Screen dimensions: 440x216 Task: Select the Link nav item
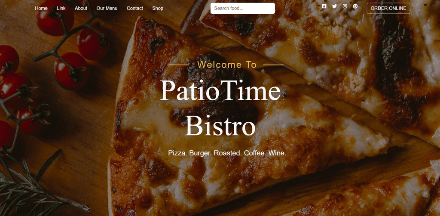pyautogui.click(x=61, y=8)
